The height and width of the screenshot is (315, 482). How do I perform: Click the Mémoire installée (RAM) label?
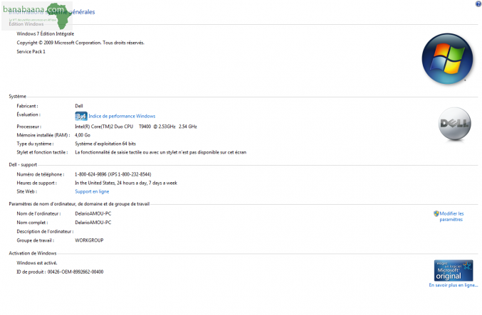43,135
